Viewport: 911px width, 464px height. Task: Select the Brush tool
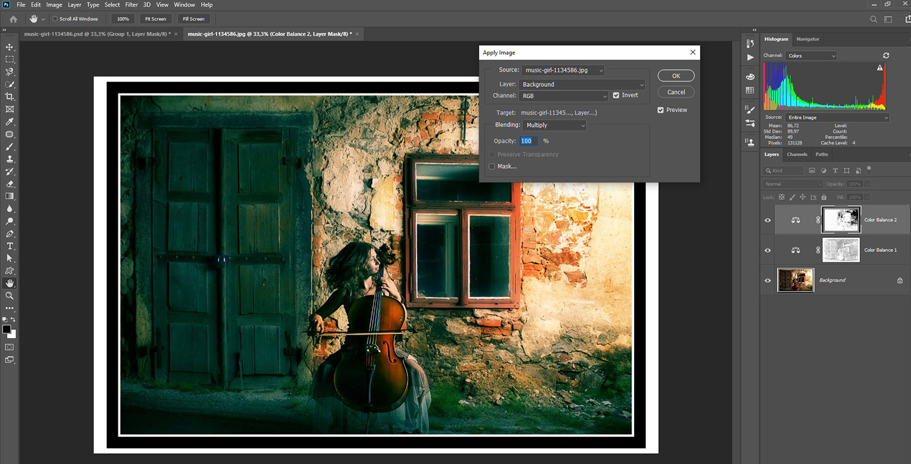coord(10,147)
